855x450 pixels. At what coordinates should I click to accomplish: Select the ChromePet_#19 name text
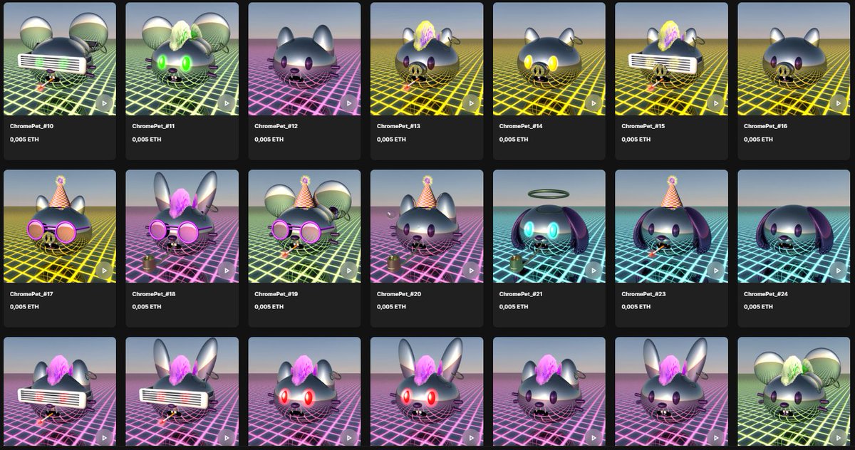tap(276, 293)
